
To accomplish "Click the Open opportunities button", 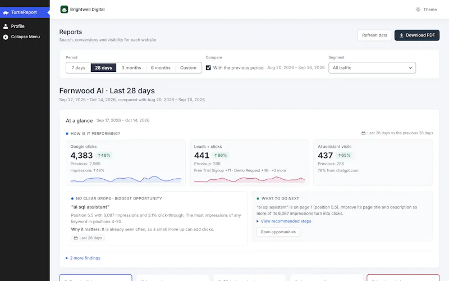I will (278, 232).
